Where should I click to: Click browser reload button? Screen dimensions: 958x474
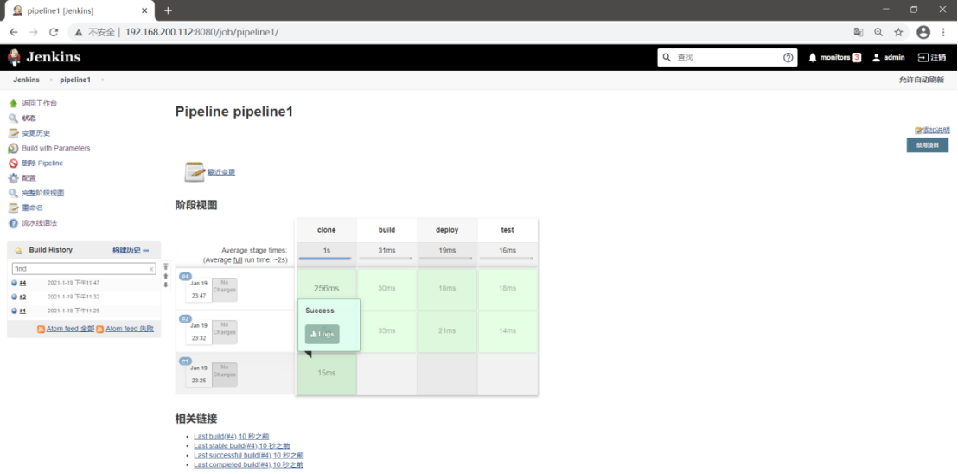click(x=53, y=32)
